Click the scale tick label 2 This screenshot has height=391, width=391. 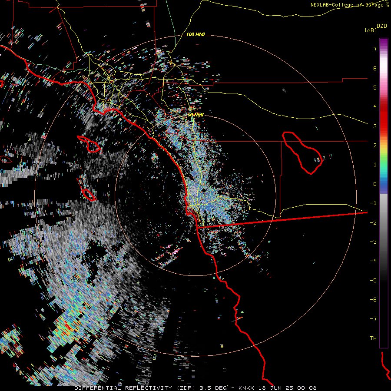(375, 146)
